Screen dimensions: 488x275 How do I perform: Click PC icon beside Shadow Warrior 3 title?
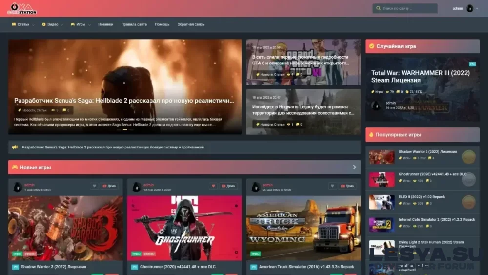point(16,267)
